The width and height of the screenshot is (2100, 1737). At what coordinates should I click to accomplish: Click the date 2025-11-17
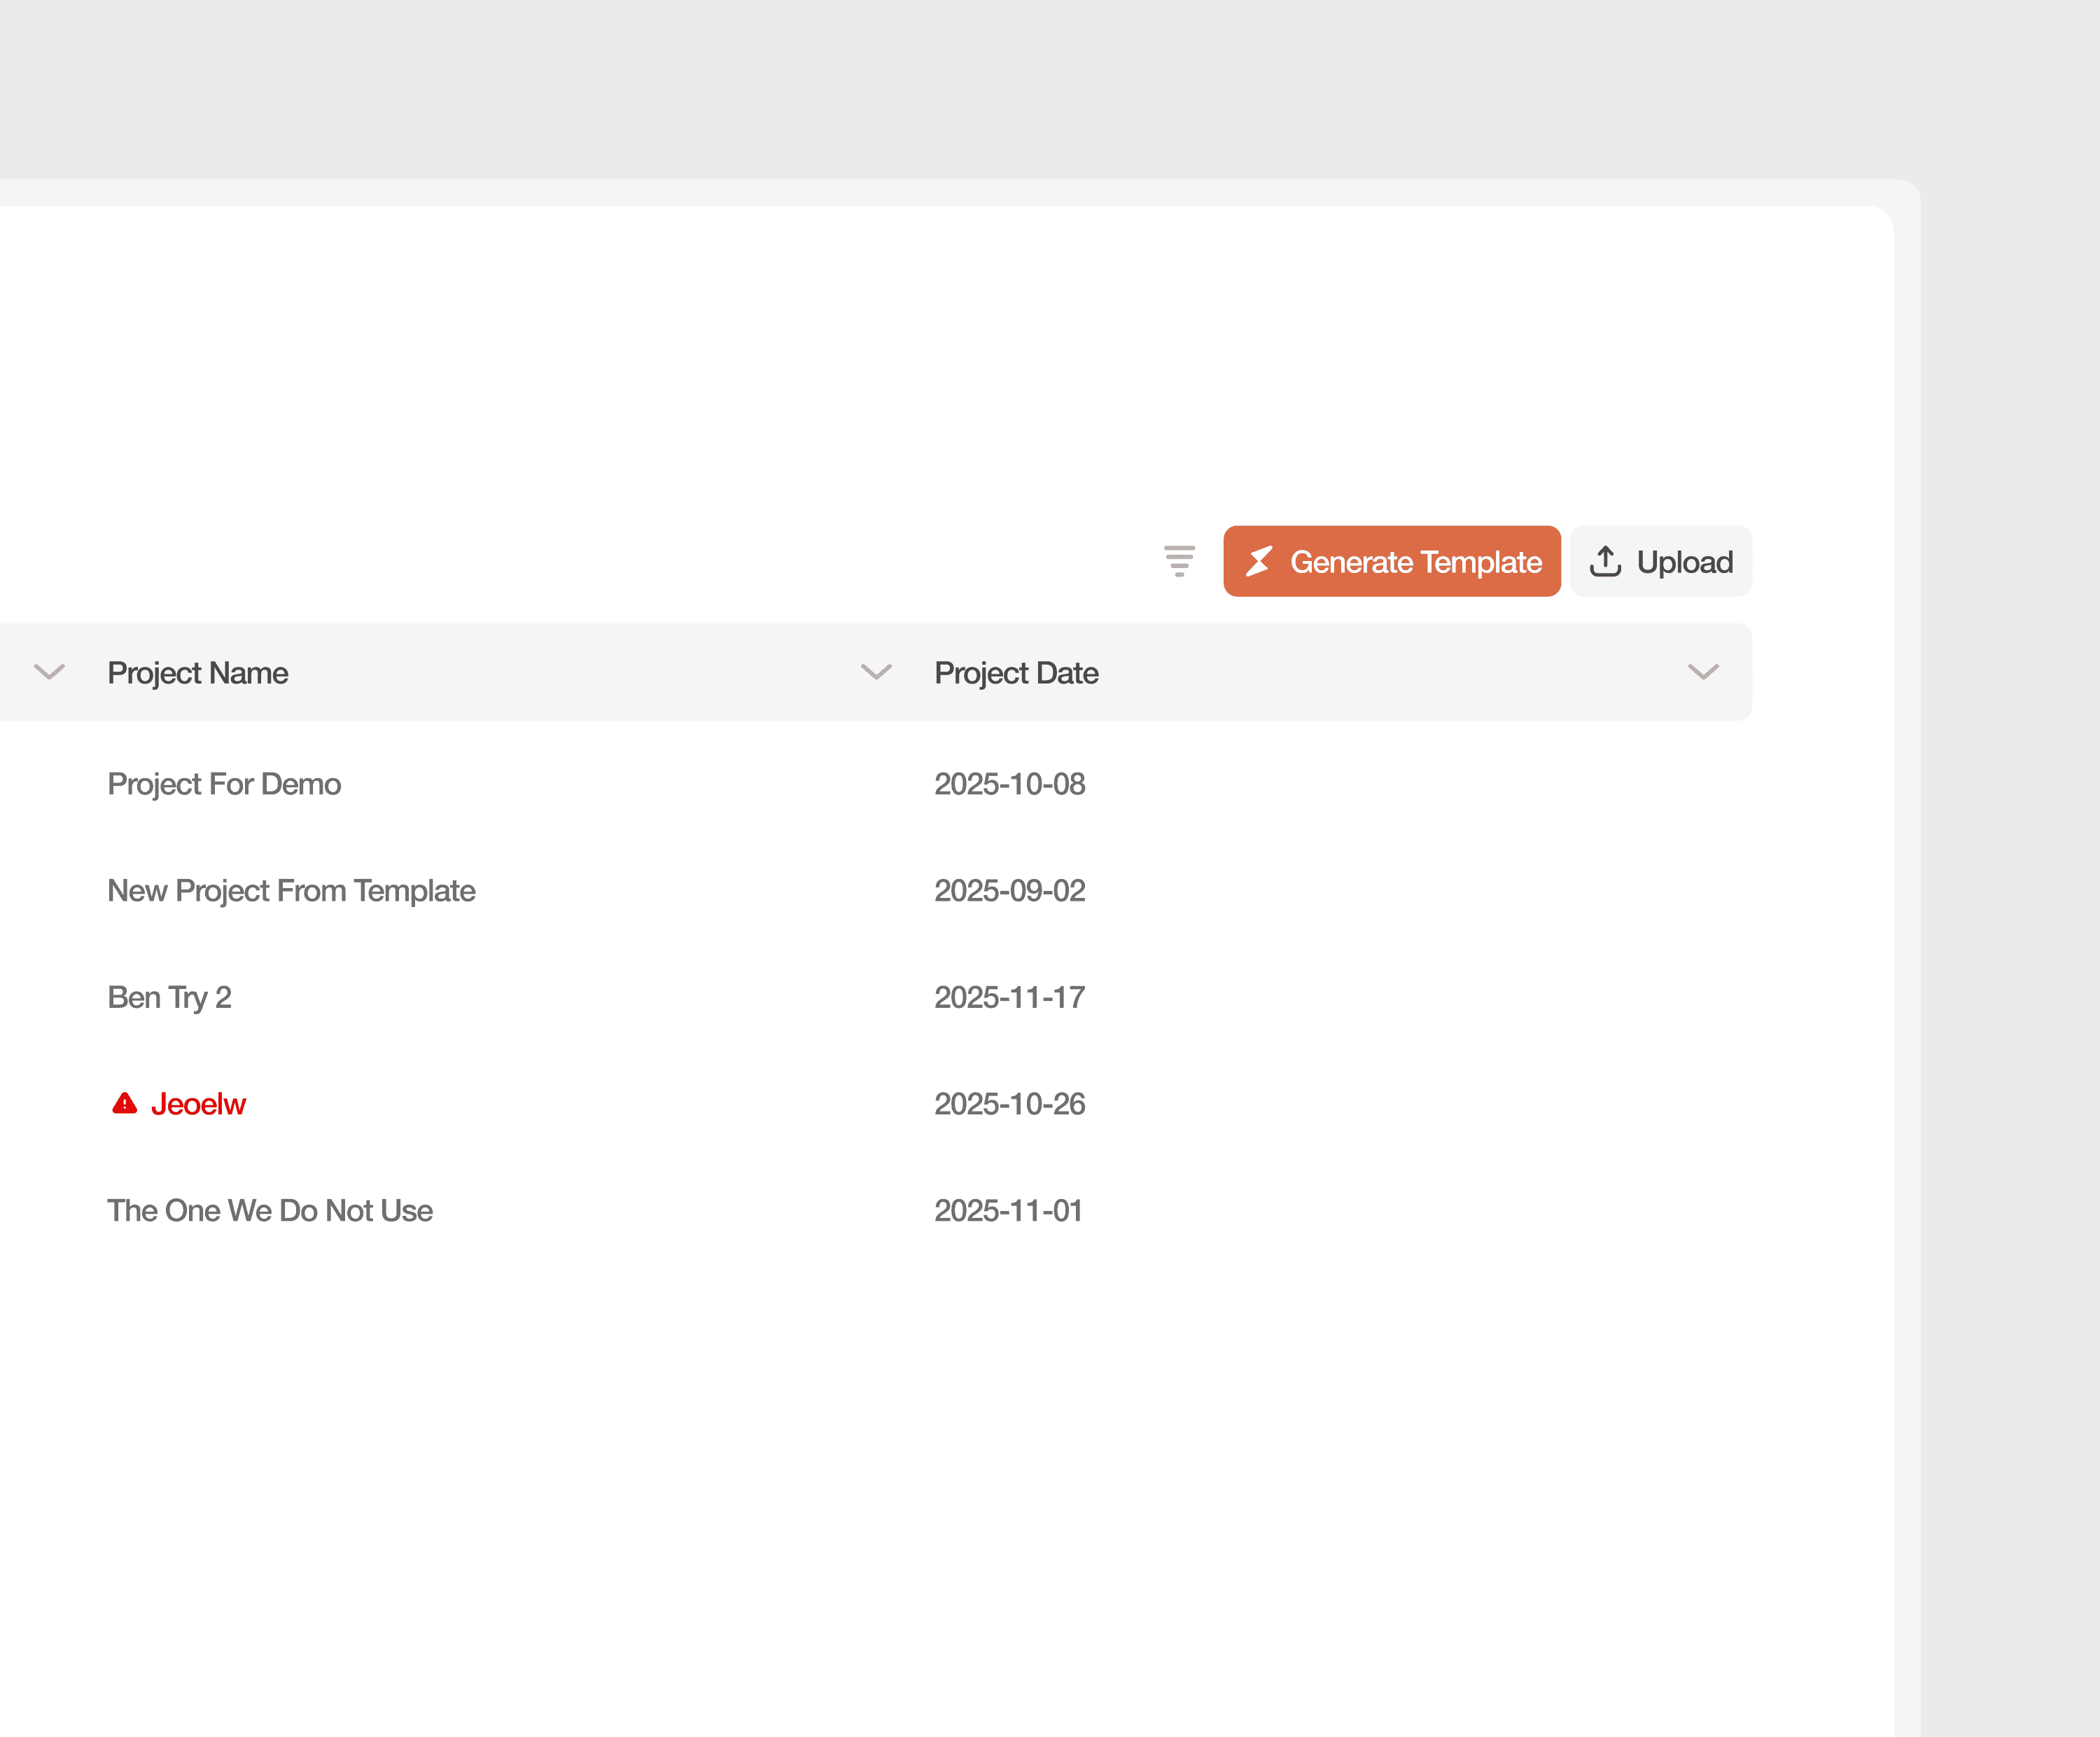[1009, 997]
